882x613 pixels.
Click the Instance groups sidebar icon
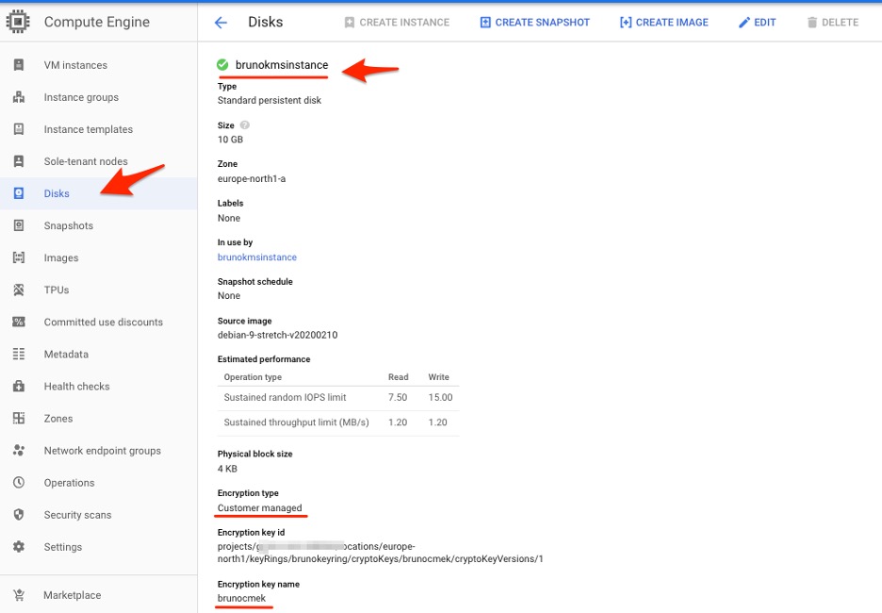(x=19, y=97)
